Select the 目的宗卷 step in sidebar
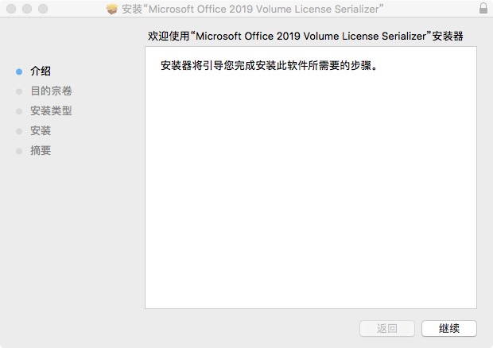 click(x=51, y=91)
